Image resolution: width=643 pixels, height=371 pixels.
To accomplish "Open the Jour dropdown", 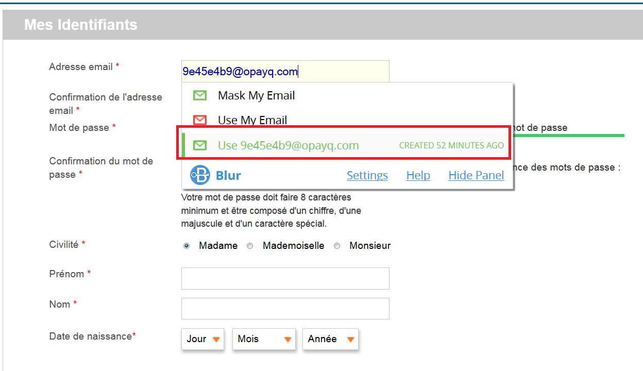I will tap(203, 339).
